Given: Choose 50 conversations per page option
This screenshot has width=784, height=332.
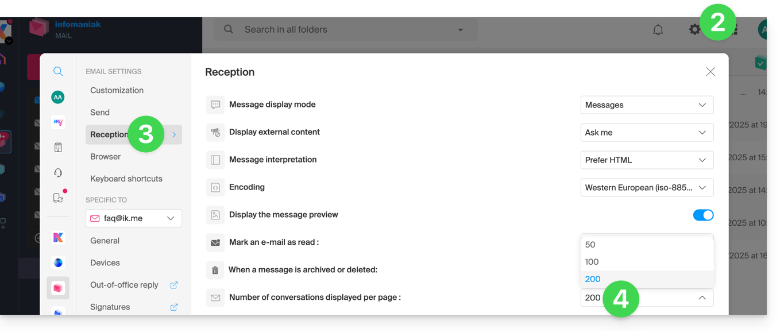Looking at the screenshot, I should (590, 245).
